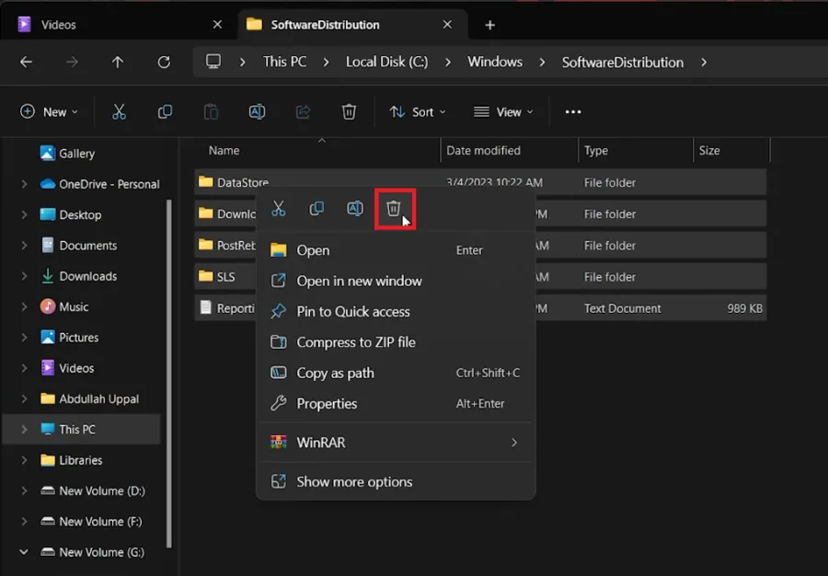Screen dimensions: 828x576
Task: Expand the OneDrive - Personal tree node
Action: coord(24,184)
